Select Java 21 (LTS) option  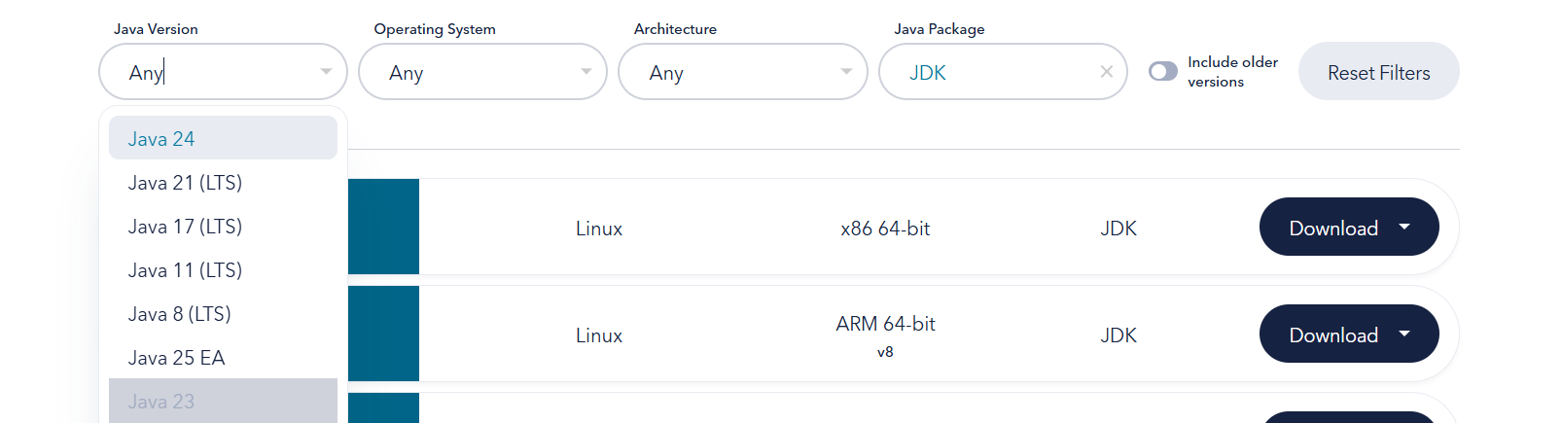223,183
